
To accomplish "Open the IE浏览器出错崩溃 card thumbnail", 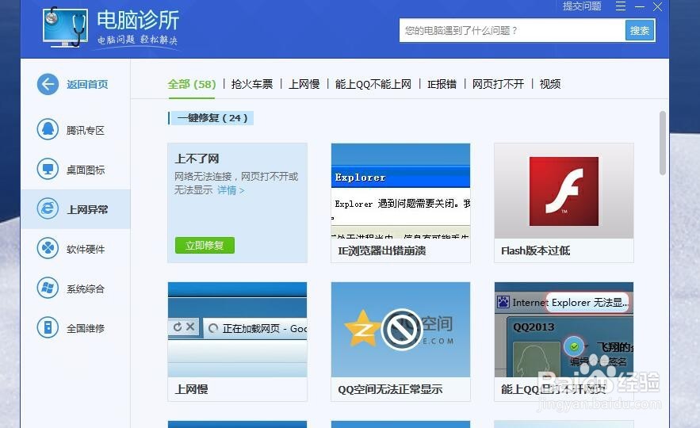I will [x=400, y=191].
